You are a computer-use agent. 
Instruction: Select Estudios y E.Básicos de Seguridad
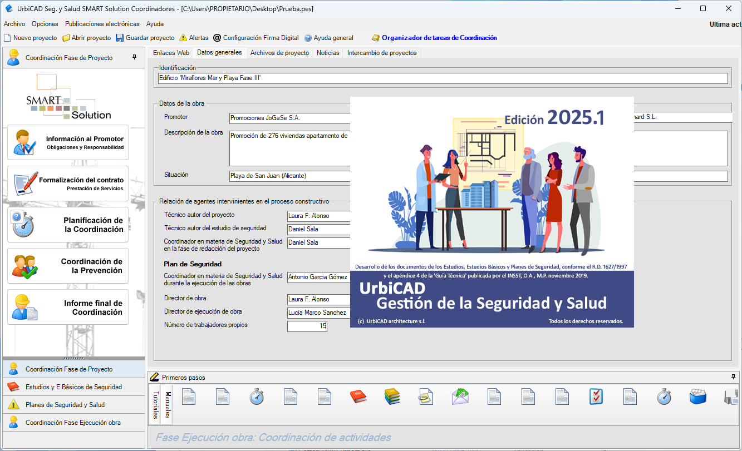[73, 387]
